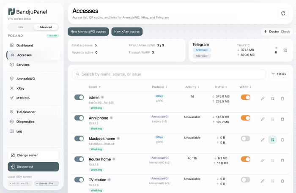Delete the Router home access
Screen dimensions: 296x193
(x=282, y=160)
